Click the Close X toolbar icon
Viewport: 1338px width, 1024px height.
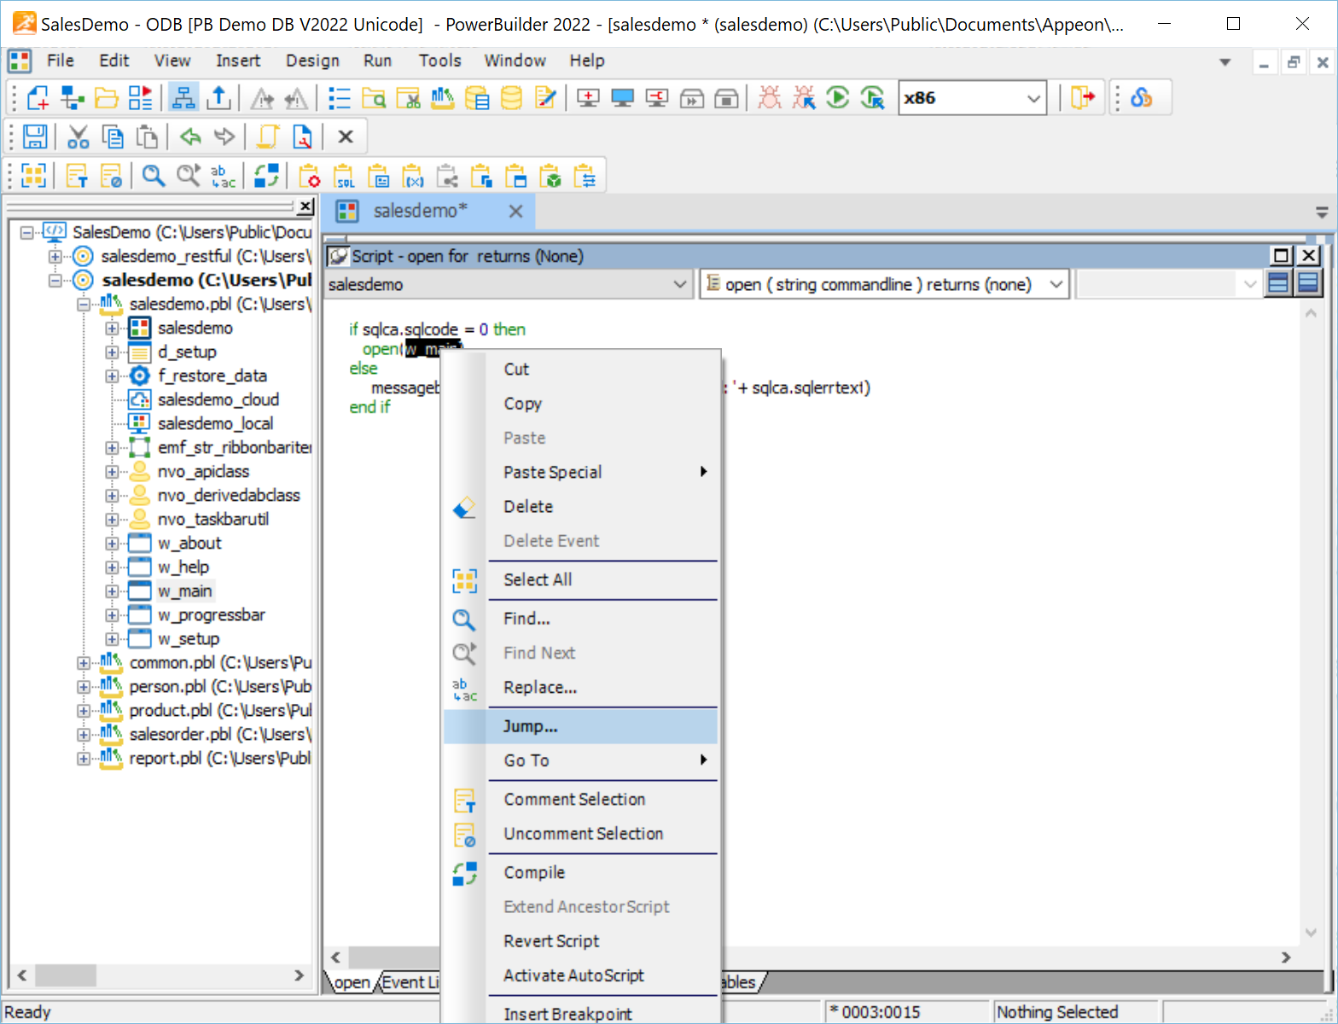346,137
